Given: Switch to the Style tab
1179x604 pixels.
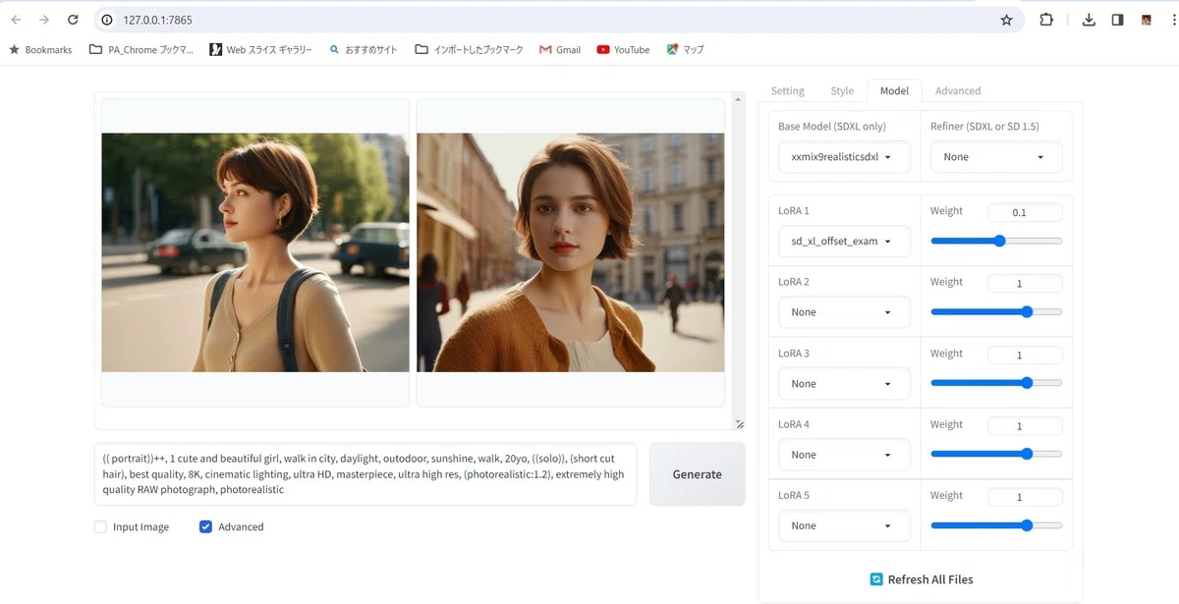Looking at the screenshot, I should pyautogui.click(x=842, y=90).
